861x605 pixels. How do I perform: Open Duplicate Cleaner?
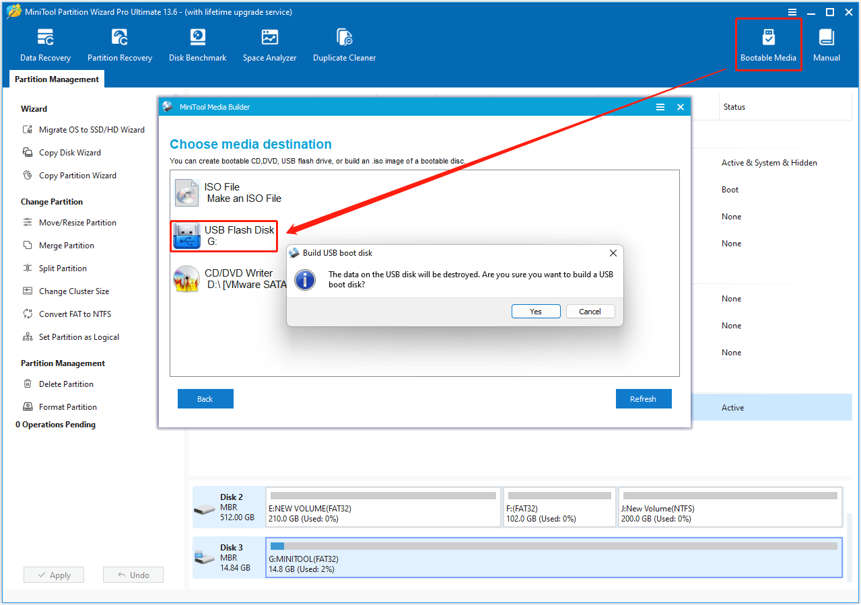pyautogui.click(x=344, y=46)
